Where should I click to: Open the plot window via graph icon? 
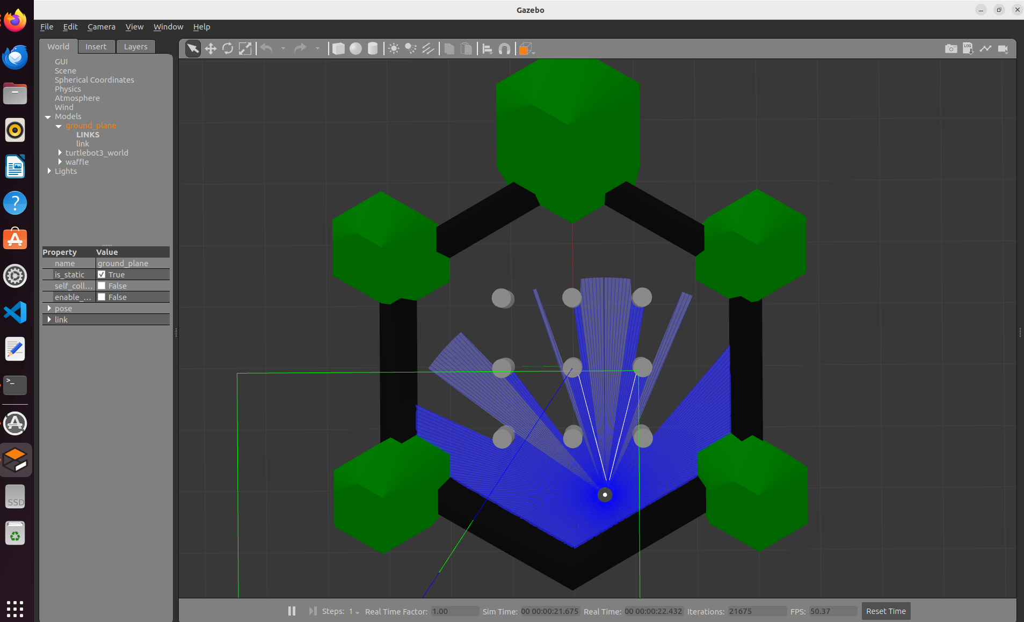[986, 48]
